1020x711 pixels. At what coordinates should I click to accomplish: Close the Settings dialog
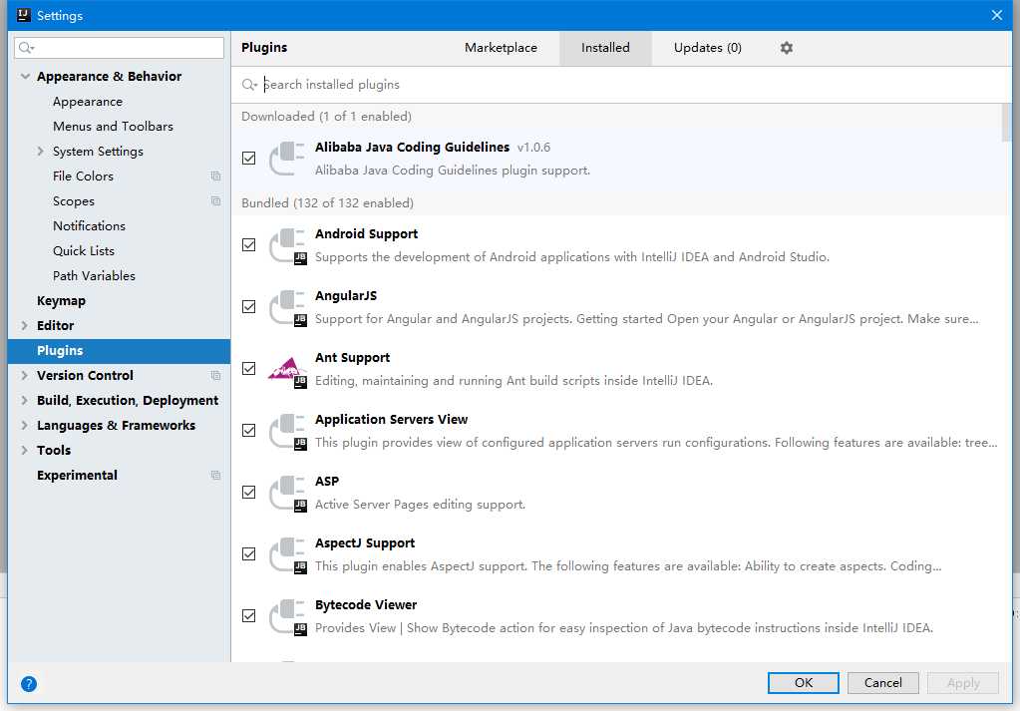point(997,15)
